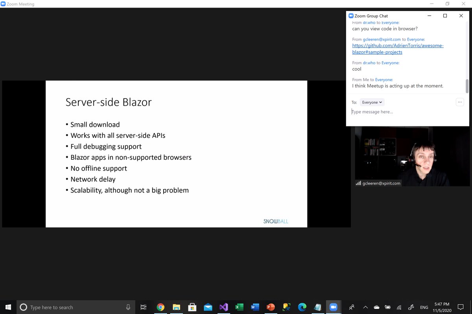Click the battery status tray icon
This screenshot has height=314, width=472.
(x=388, y=307)
